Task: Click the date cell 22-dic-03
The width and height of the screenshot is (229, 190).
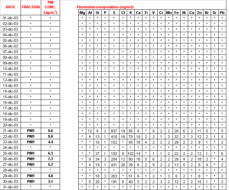Action: point(11,136)
